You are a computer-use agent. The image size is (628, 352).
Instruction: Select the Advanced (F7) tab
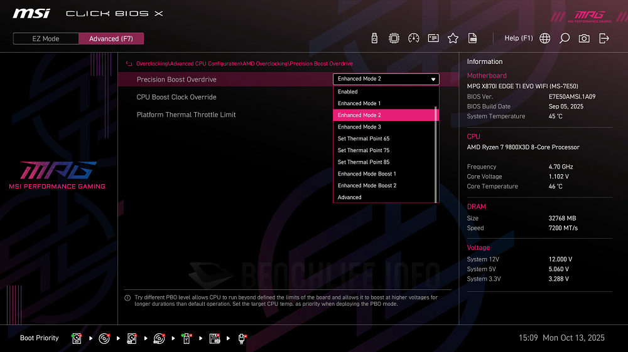pyautogui.click(x=111, y=39)
